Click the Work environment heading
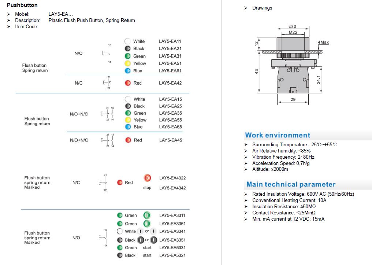This screenshot has width=372, height=265. [x=278, y=135]
